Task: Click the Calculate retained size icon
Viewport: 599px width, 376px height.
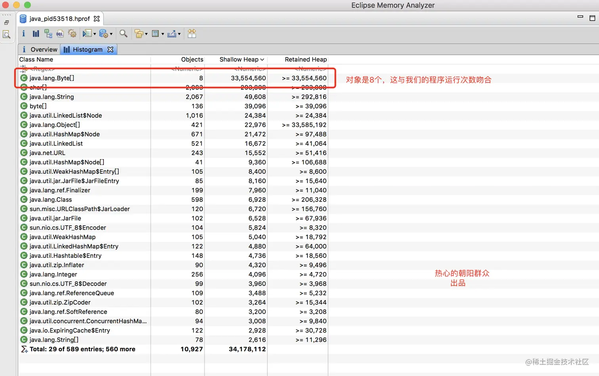Action: [156, 34]
